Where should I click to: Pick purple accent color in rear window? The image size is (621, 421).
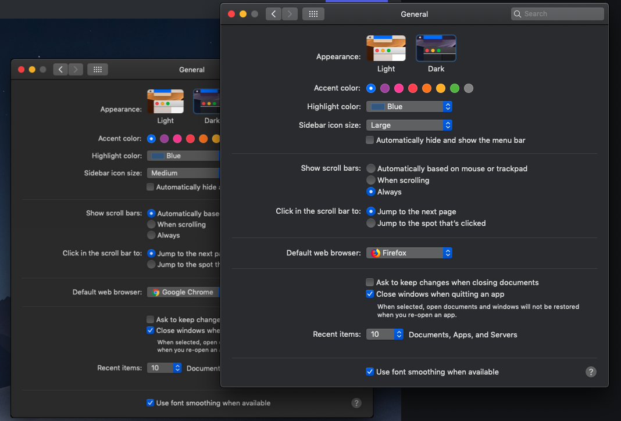coord(164,138)
